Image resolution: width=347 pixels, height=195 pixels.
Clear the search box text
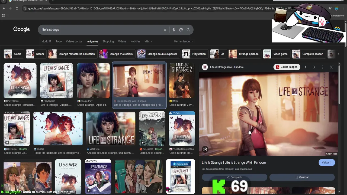(165, 30)
